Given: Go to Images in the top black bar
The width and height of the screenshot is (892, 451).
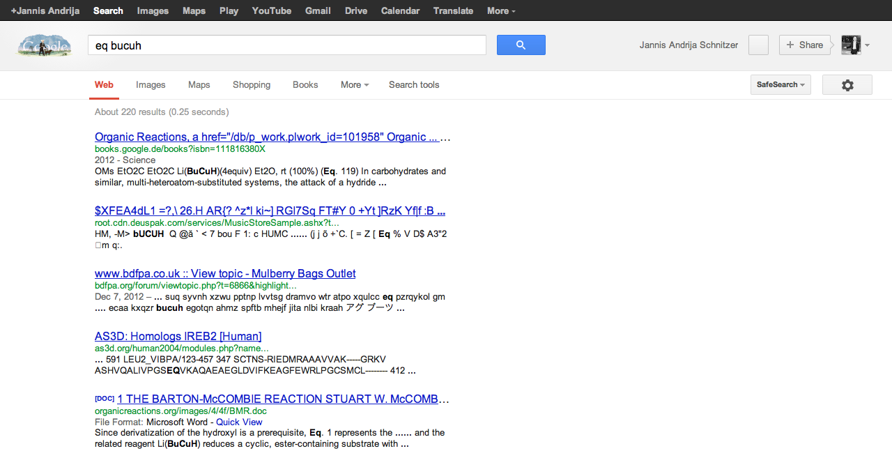Looking at the screenshot, I should [x=153, y=10].
